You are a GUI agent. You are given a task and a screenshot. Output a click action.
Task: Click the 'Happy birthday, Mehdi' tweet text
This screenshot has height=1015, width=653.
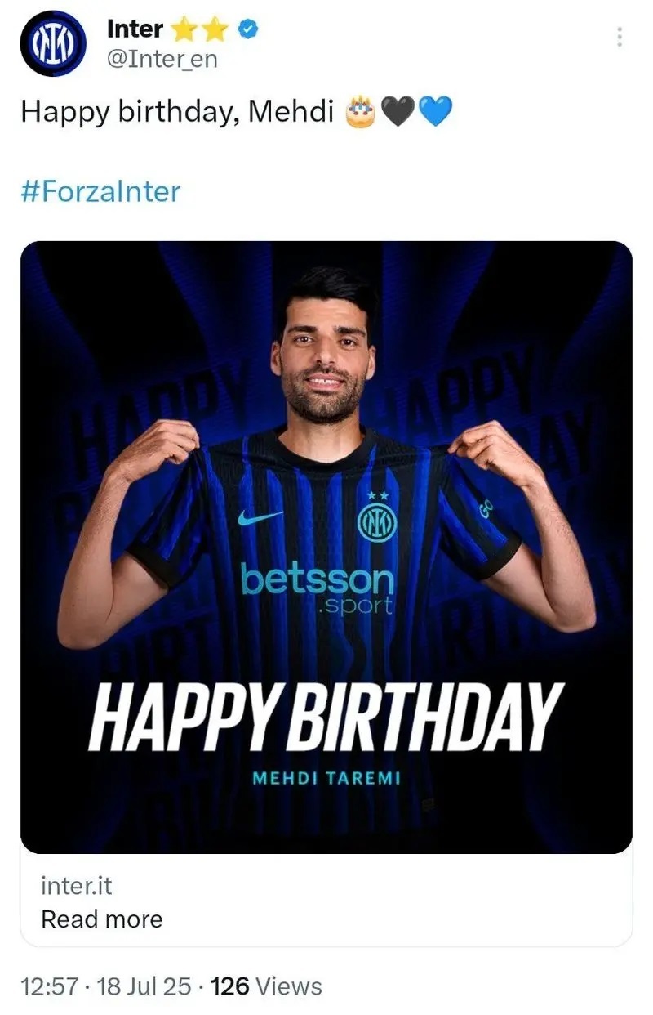(177, 111)
